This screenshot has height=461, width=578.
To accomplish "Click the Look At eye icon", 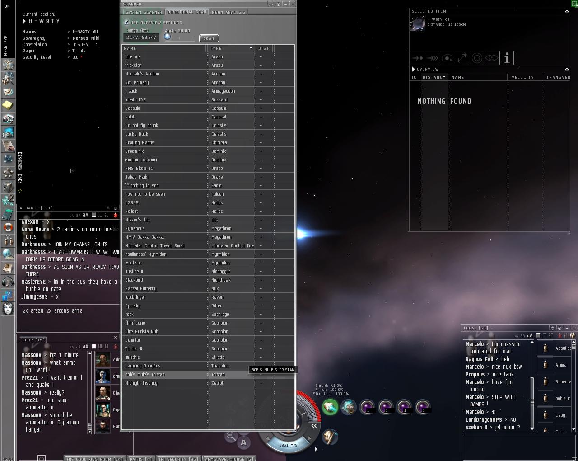I will [492, 58].
